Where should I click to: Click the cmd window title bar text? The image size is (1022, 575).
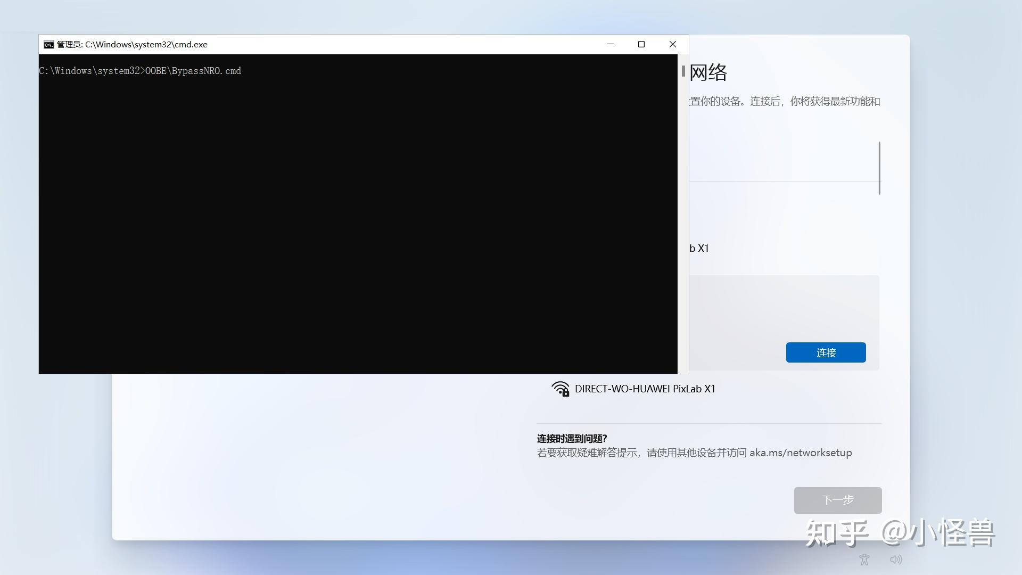[x=132, y=44]
